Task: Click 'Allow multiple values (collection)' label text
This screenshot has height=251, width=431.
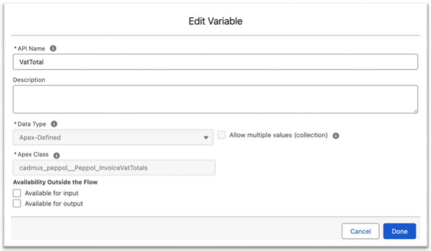Action: [x=278, y=135]
